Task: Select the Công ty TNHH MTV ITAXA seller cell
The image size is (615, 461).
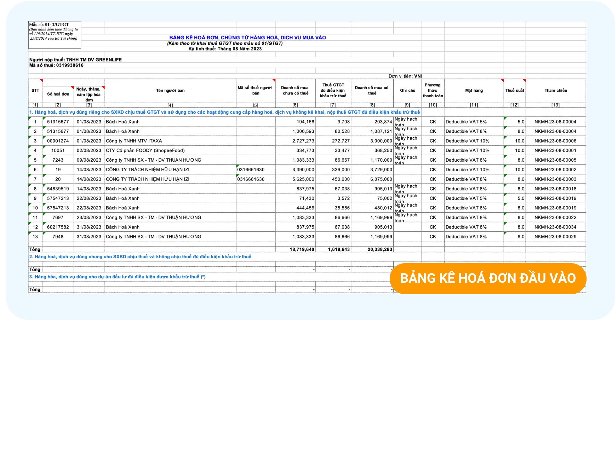Action: [x=134, y=141]
